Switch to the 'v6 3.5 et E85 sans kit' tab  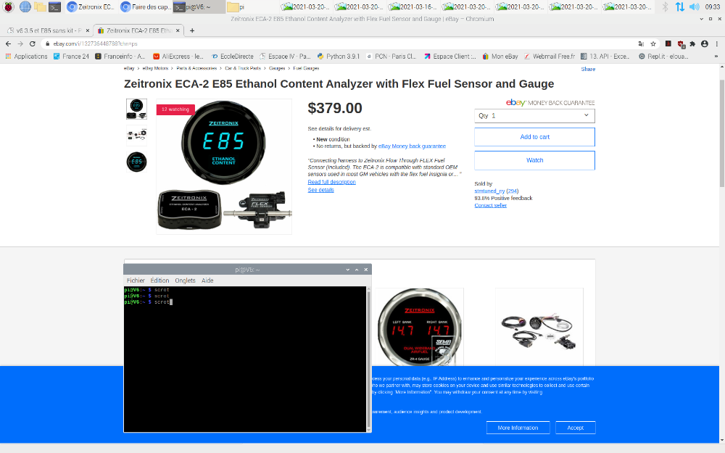click(x=43, y=31)
